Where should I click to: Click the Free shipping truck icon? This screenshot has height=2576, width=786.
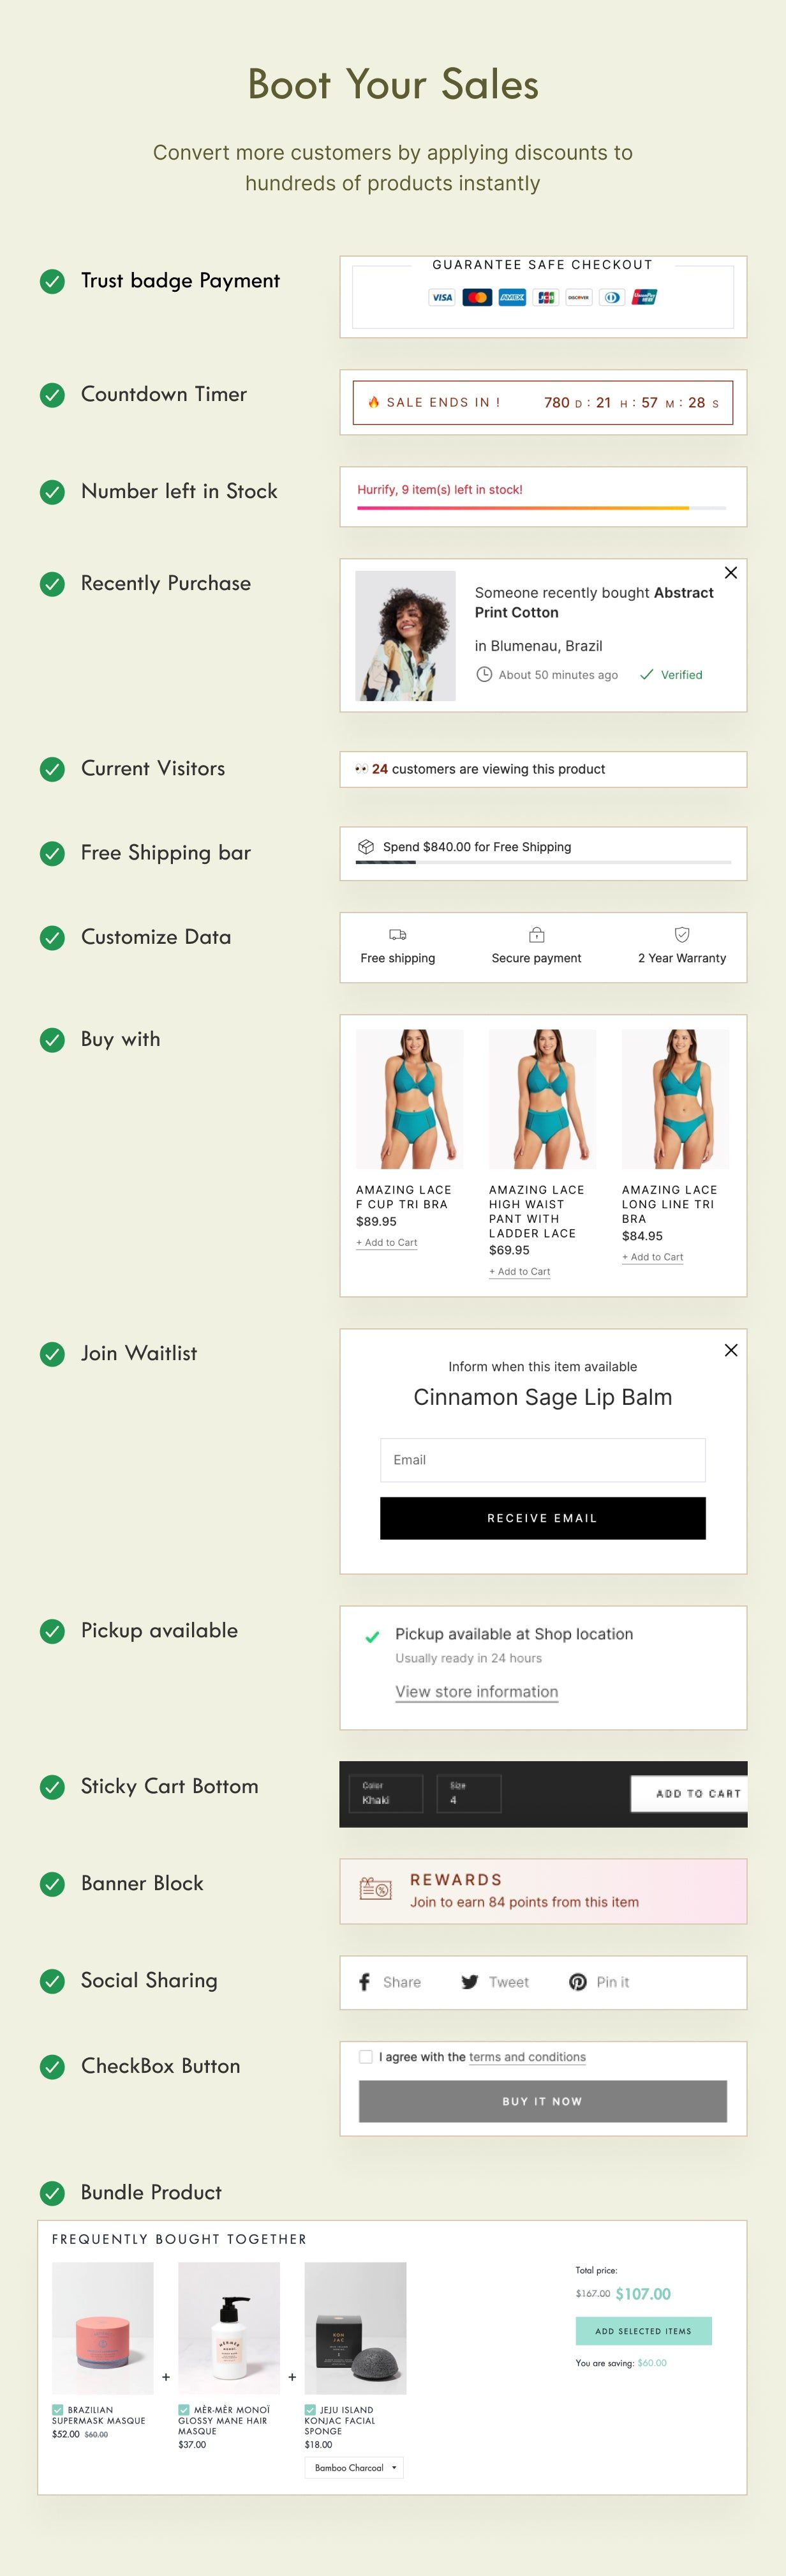pyautogui.click(x=397, y=935)
